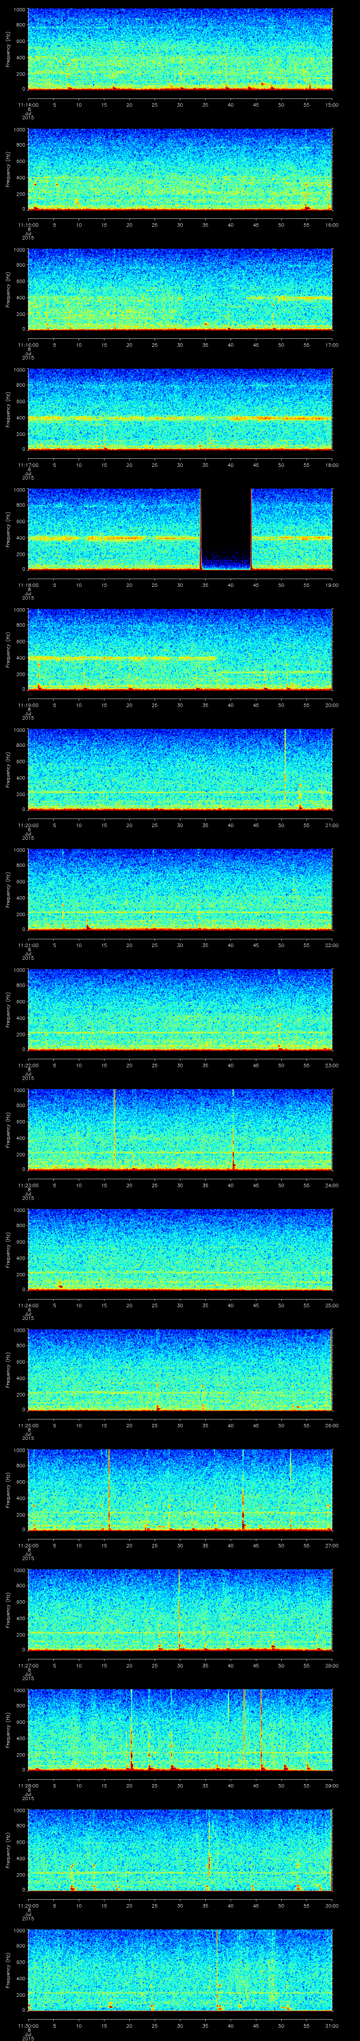
Task: Click the 400 Hz tonal band in the 11:17 spectrogram
Action: tap(180, 418)
